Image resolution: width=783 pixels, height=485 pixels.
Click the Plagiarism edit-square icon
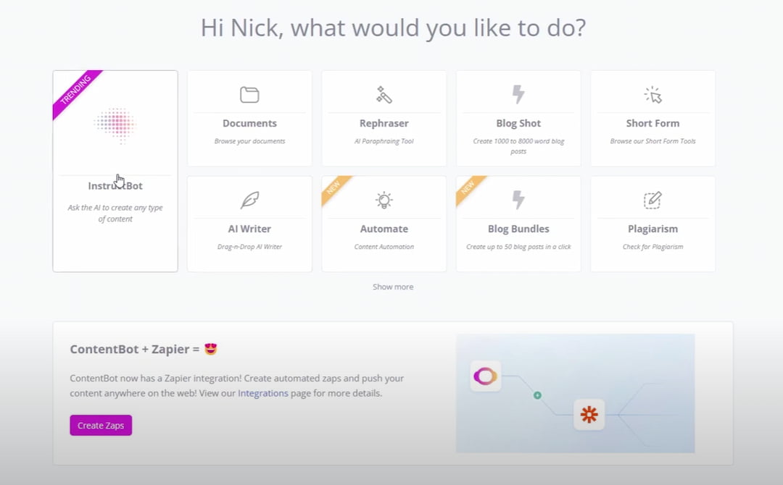652,201
